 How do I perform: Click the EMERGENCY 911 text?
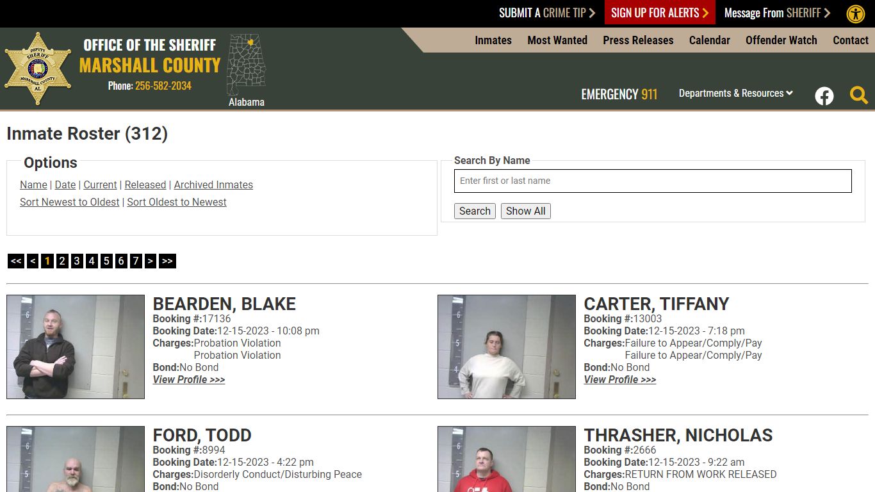click(619, 94)
